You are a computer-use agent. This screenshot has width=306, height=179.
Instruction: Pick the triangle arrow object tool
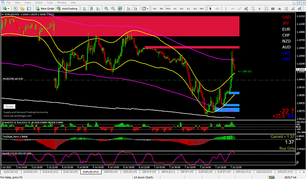(280, 9)
